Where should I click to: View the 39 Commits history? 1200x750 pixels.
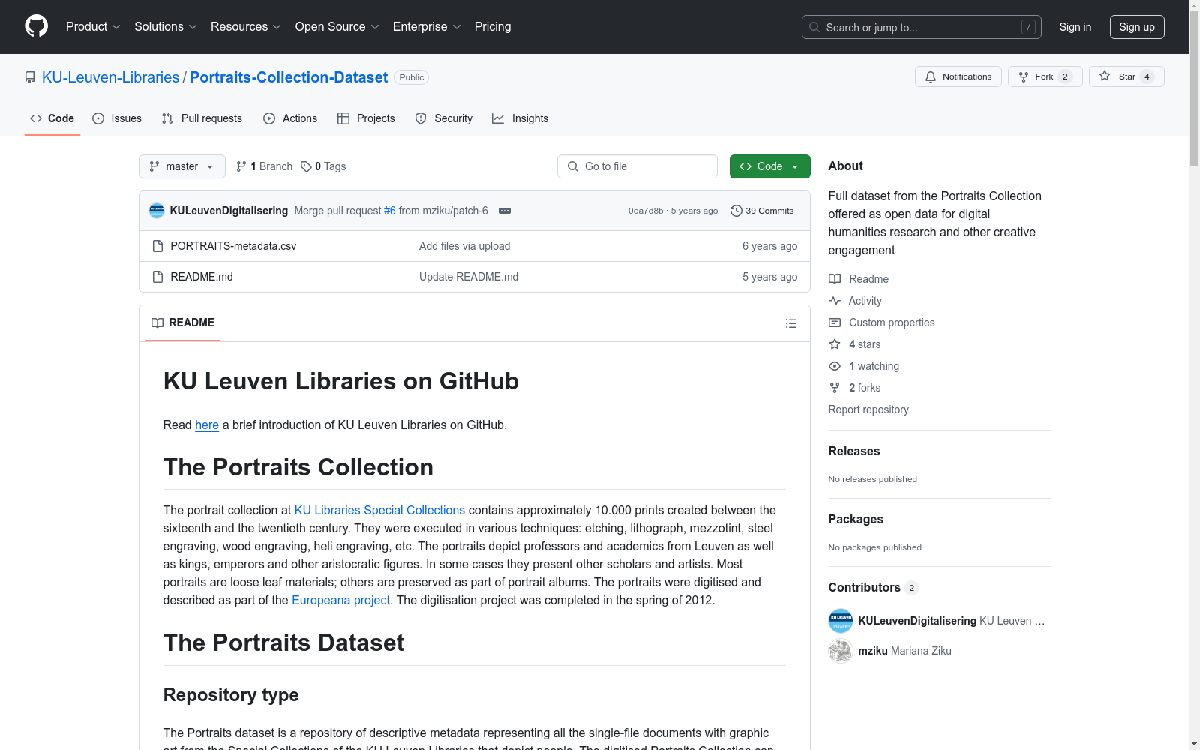[x=762, y=211]
